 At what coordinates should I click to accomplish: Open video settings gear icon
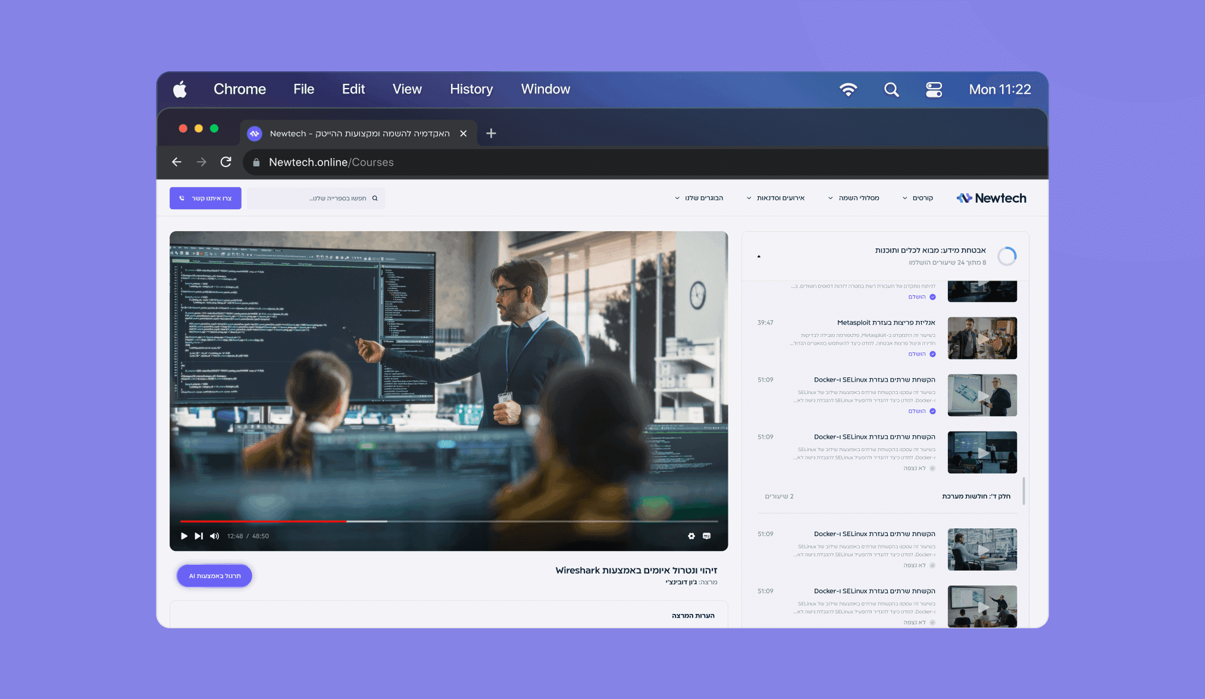click(691, 536)
